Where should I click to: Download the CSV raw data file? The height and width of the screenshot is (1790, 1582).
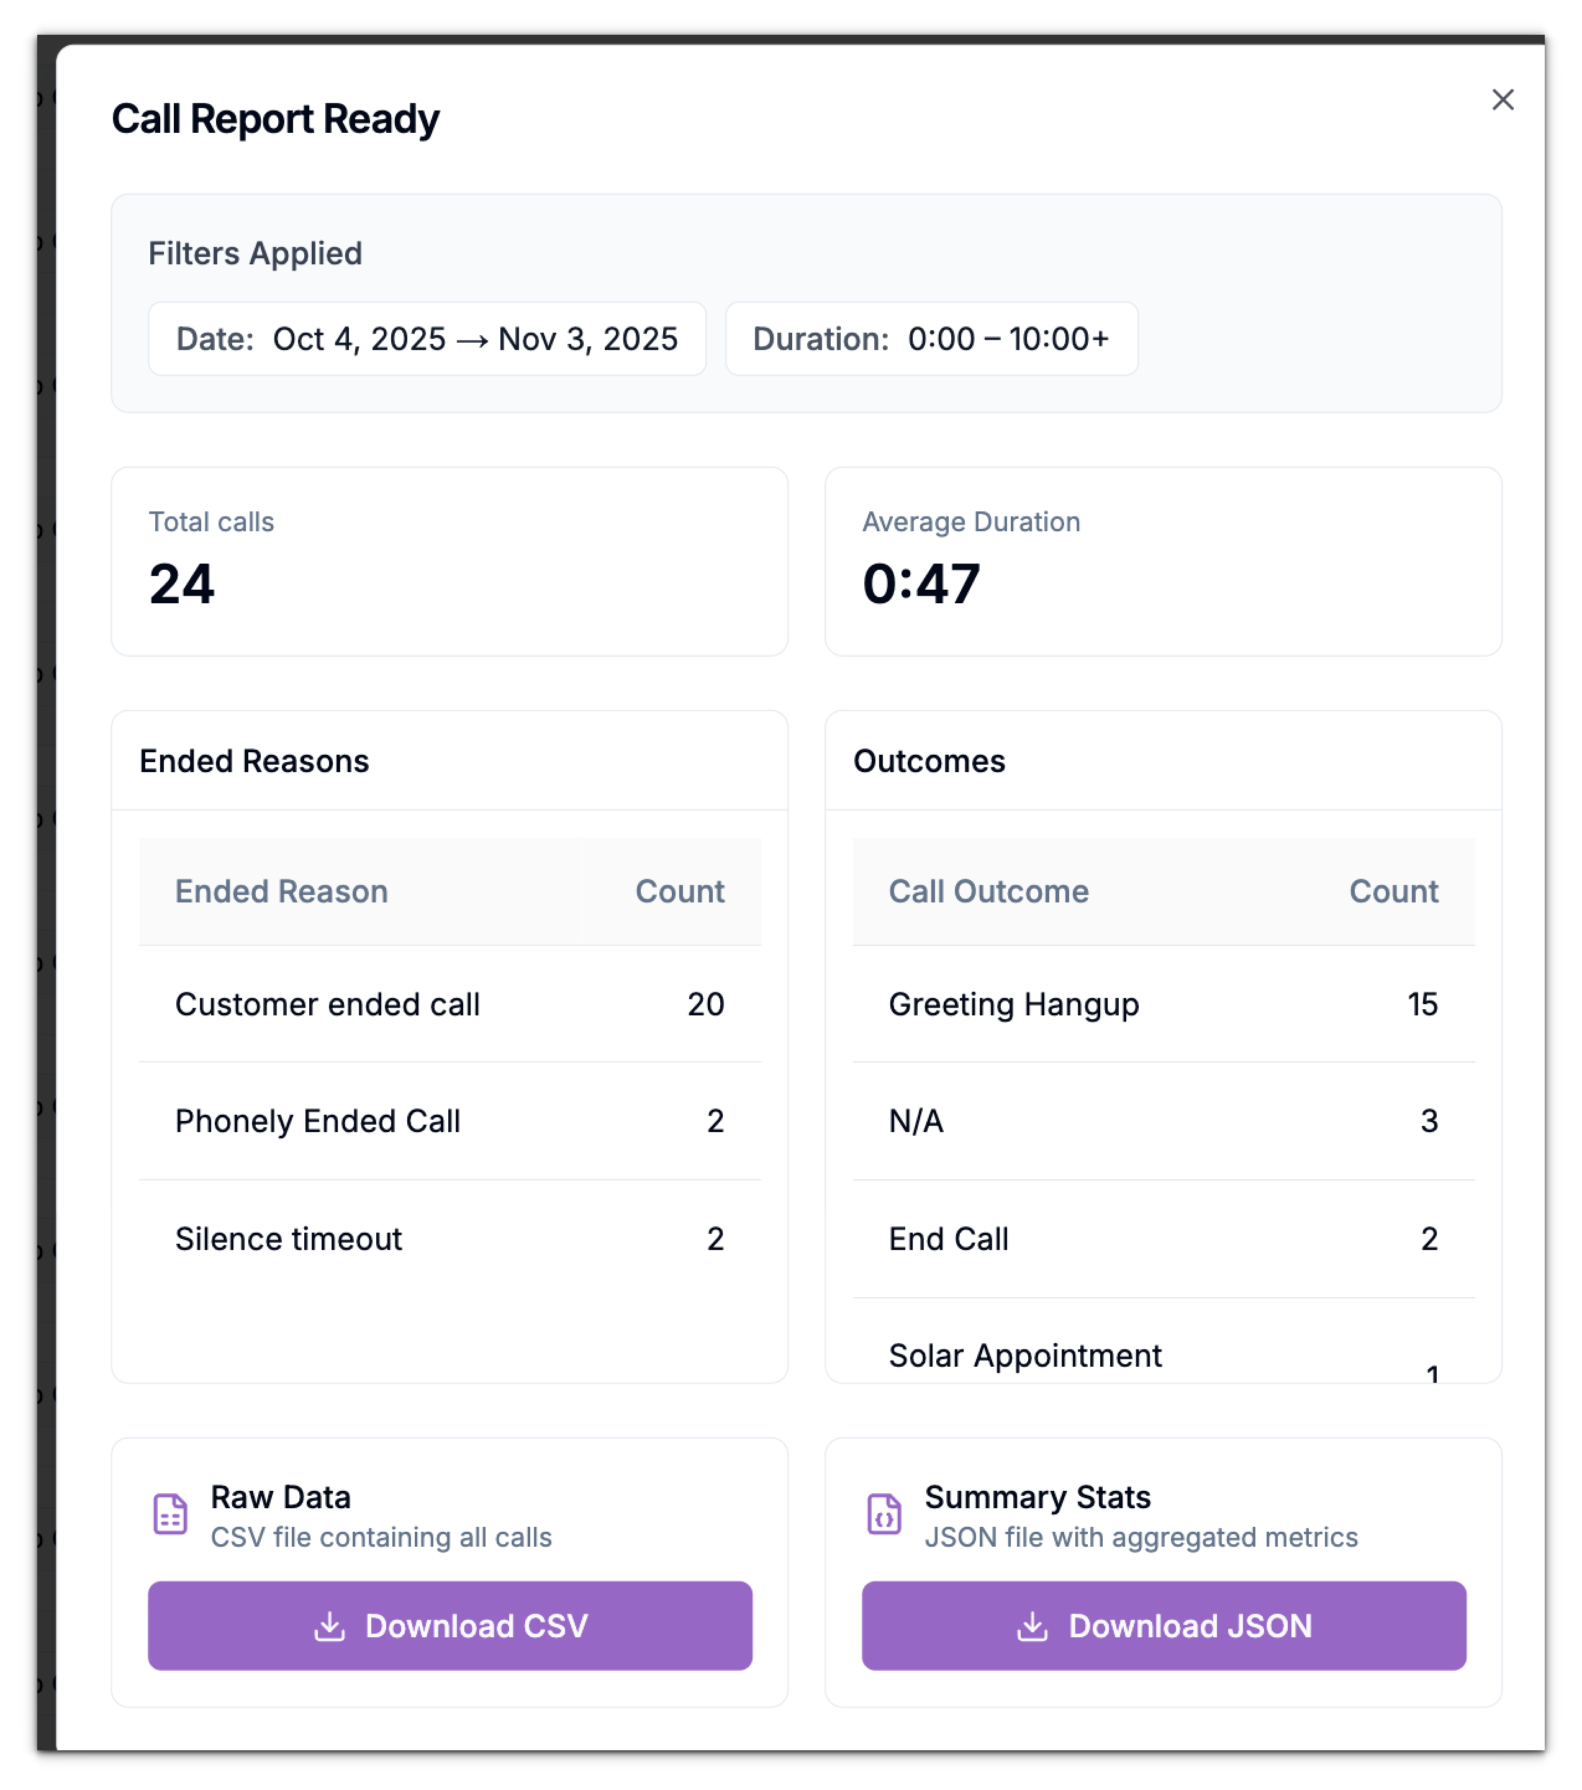(x=450, y=1627)
